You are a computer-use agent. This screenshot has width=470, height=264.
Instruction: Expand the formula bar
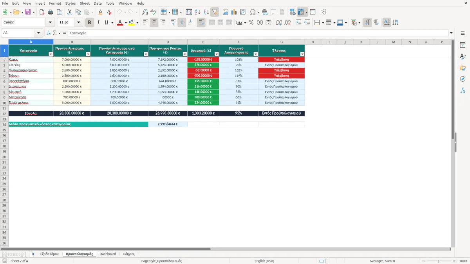click(451, 33)
